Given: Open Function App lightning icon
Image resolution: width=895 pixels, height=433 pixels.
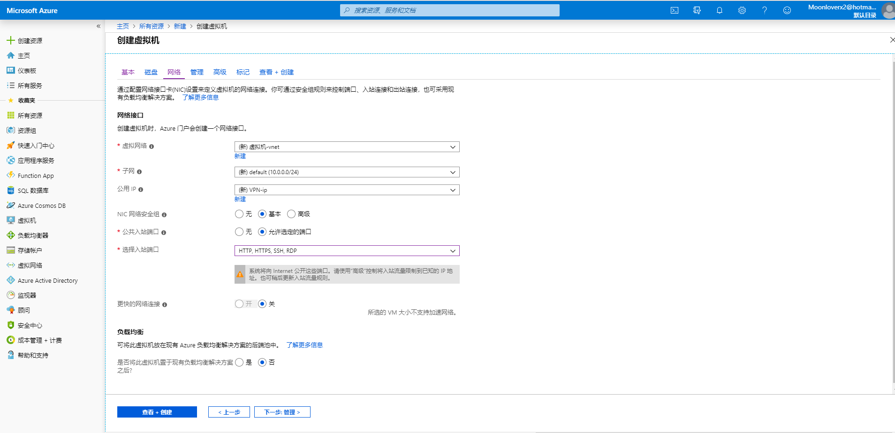Looking at the screenshot, I should pyautogui.click(x=11, y=176).
